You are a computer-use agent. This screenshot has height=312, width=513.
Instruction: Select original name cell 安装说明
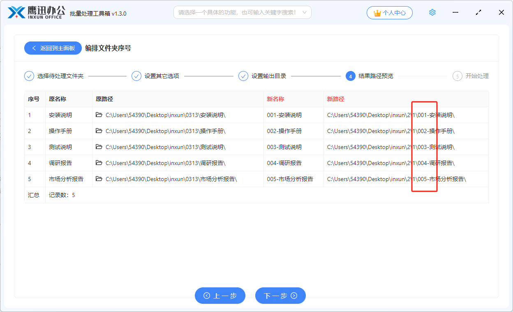(60, 115)
